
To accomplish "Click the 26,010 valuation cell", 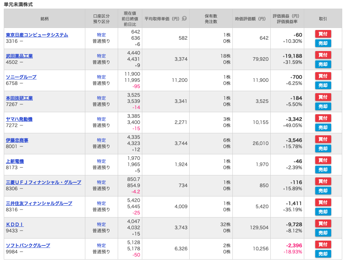I will [261, 143].
